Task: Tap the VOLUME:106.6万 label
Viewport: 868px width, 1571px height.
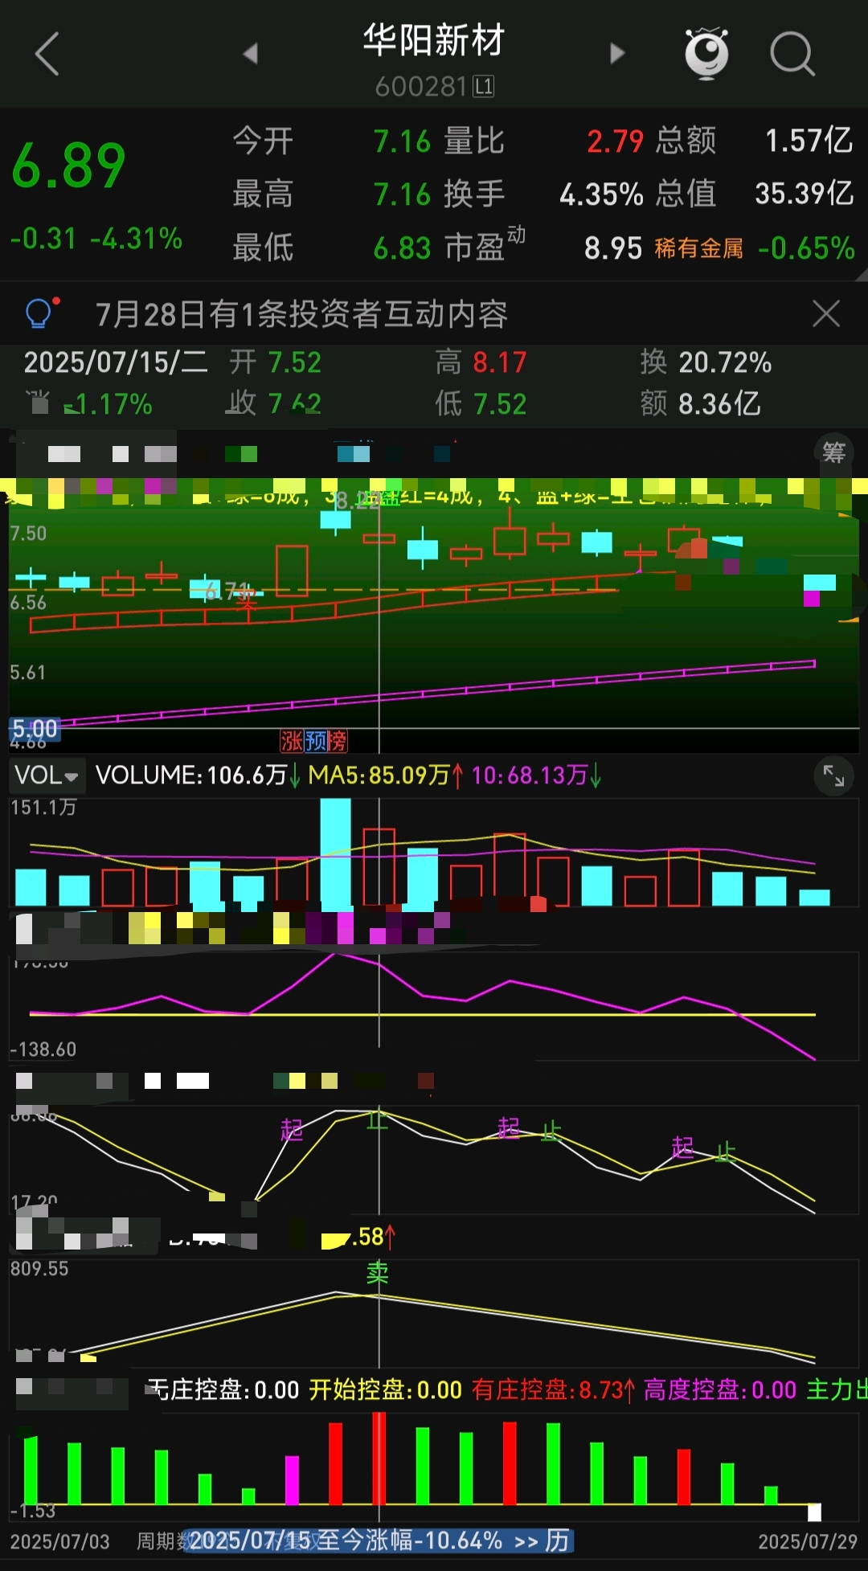Action: pos(198,775)
